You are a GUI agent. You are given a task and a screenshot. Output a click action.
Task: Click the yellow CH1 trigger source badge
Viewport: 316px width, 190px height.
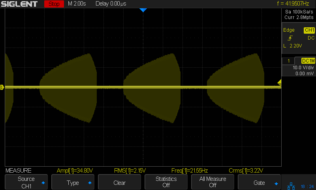[x=309, y=30]
